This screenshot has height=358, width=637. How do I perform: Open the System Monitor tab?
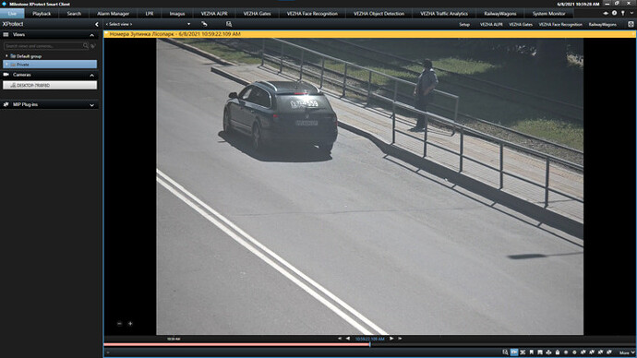548,14
